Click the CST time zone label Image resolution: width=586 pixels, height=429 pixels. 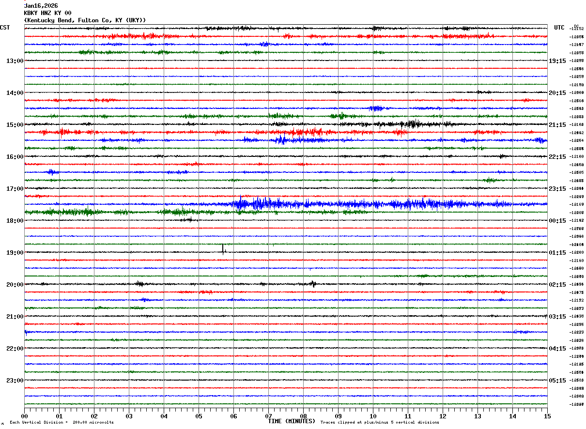point(5,28)
